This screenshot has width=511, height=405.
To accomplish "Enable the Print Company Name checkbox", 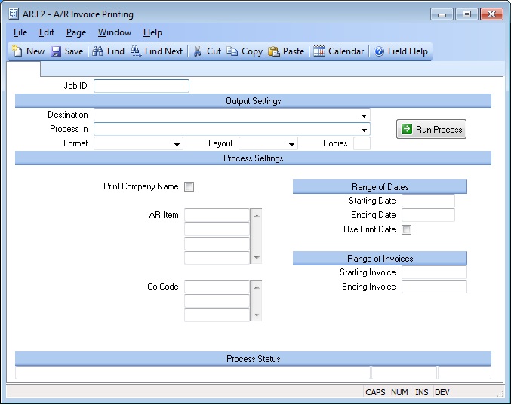I will [x=189, y=187].
